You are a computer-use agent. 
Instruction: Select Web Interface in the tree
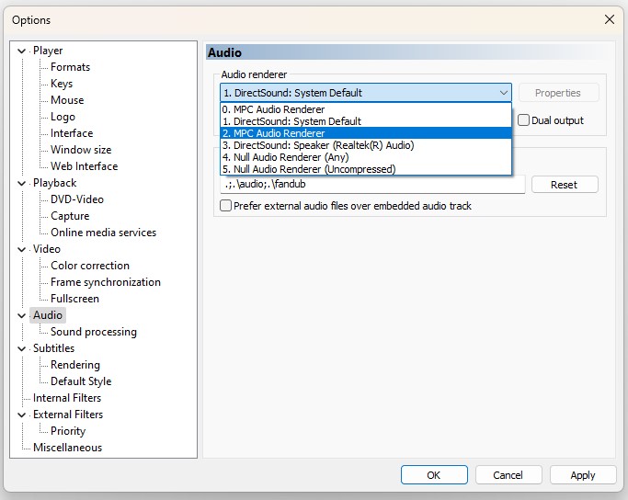[x=84, y=166]
